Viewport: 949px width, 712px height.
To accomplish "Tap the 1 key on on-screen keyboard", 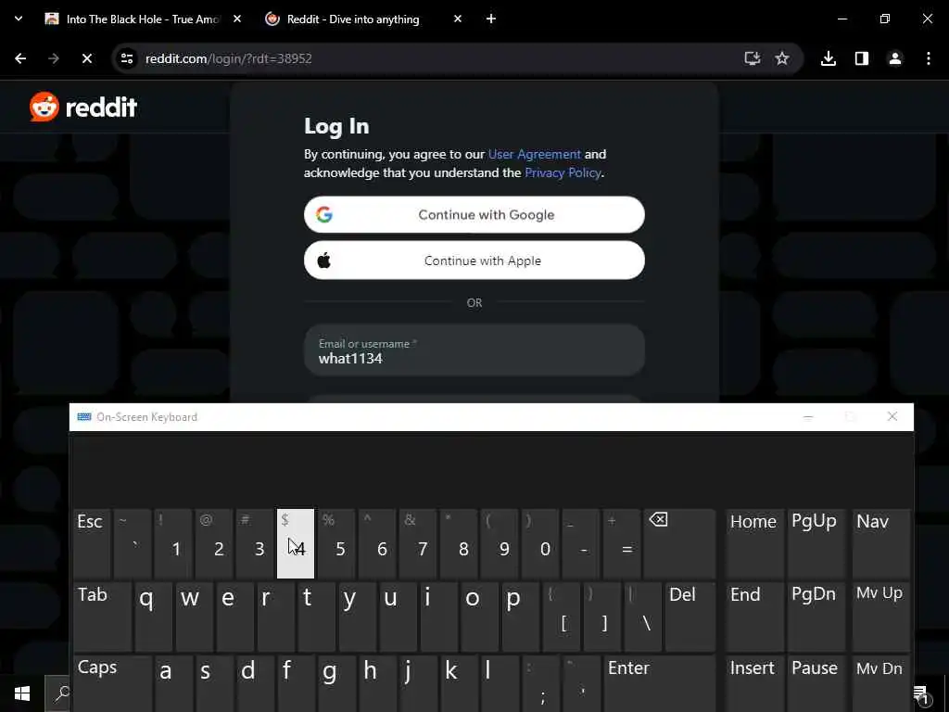I will (173, 543).
